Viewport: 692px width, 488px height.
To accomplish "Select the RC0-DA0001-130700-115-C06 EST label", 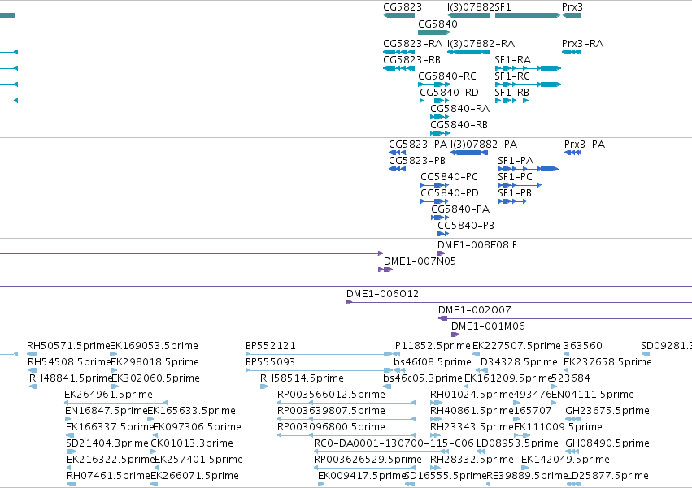I will point(394,443).
